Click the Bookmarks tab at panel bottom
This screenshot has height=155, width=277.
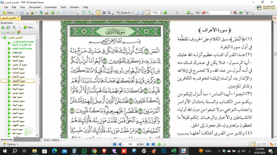tap(7, 139)
